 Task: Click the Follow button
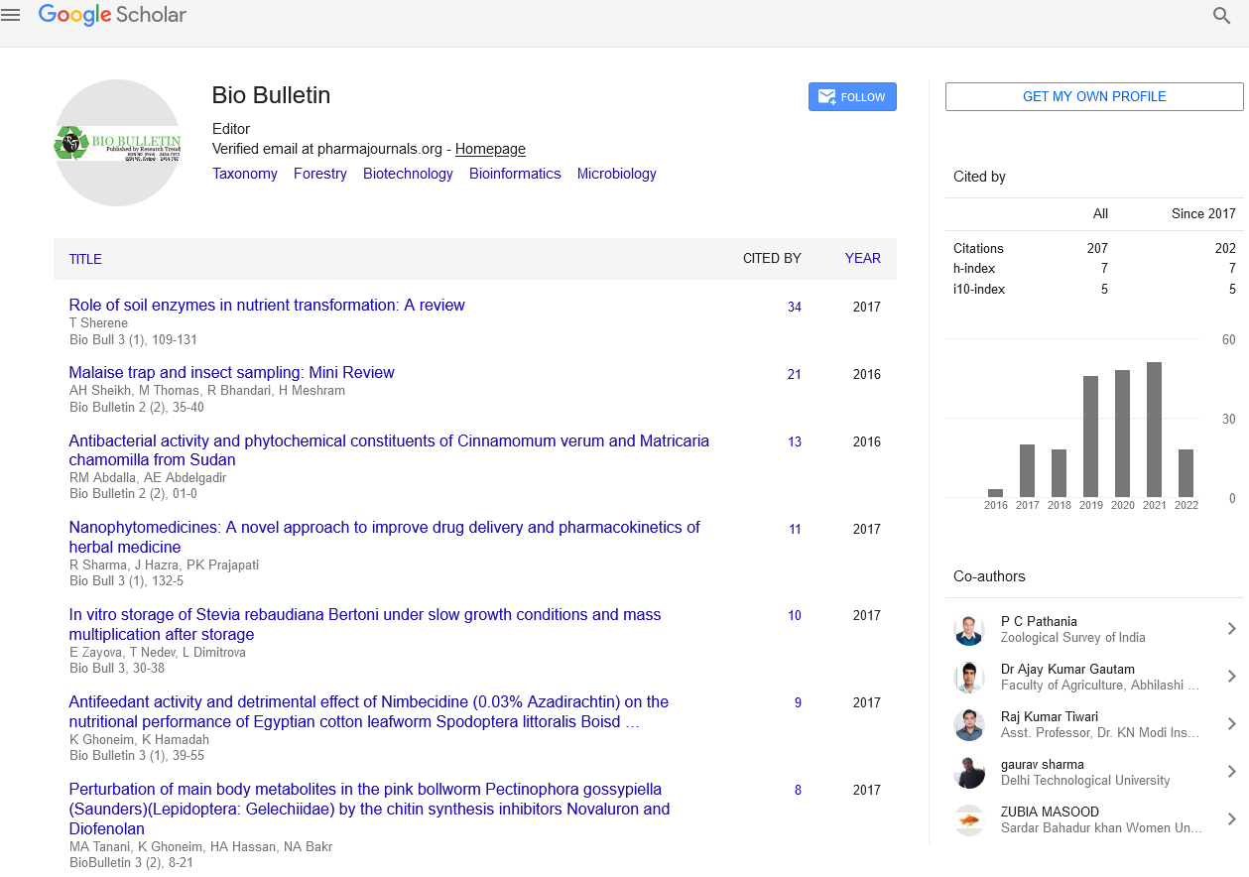[852, 97]
